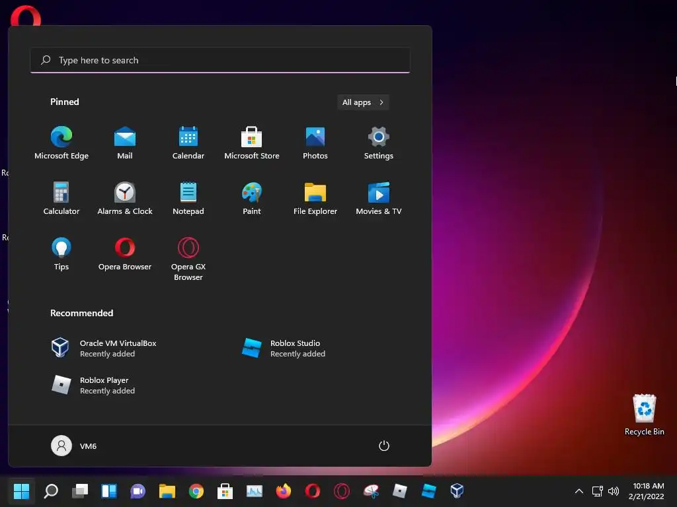677x507 pixels.
Task: Launch Calculator from pinned apps
Action: coord(61,199)
